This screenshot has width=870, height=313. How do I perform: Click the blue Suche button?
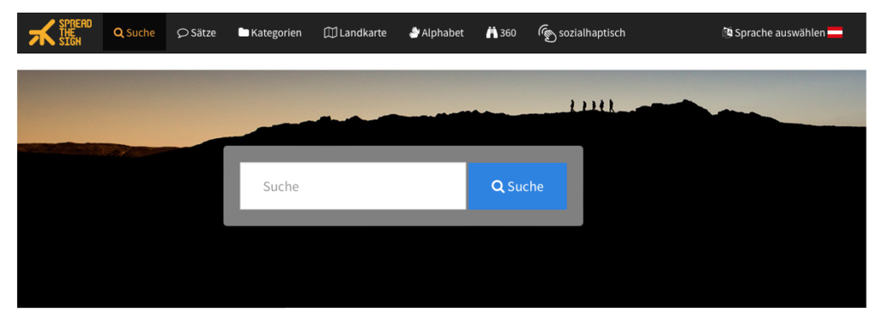(x=517, y=186)
